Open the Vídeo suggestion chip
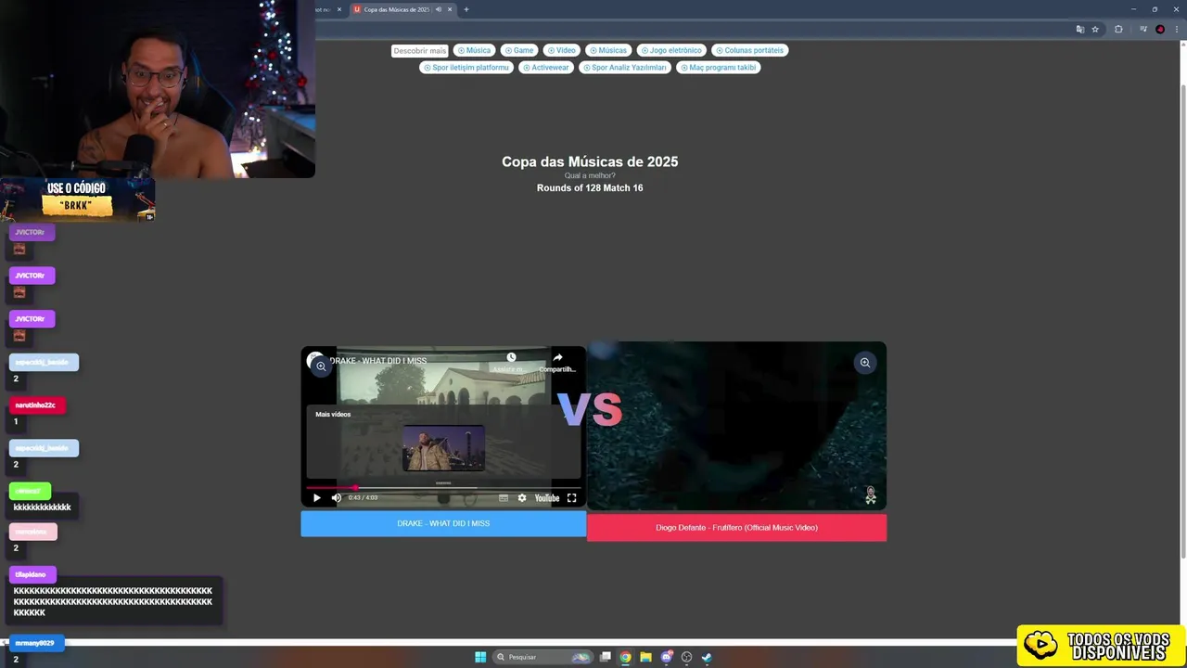Viewport: 1187px width, 668px height. [561, 50]
